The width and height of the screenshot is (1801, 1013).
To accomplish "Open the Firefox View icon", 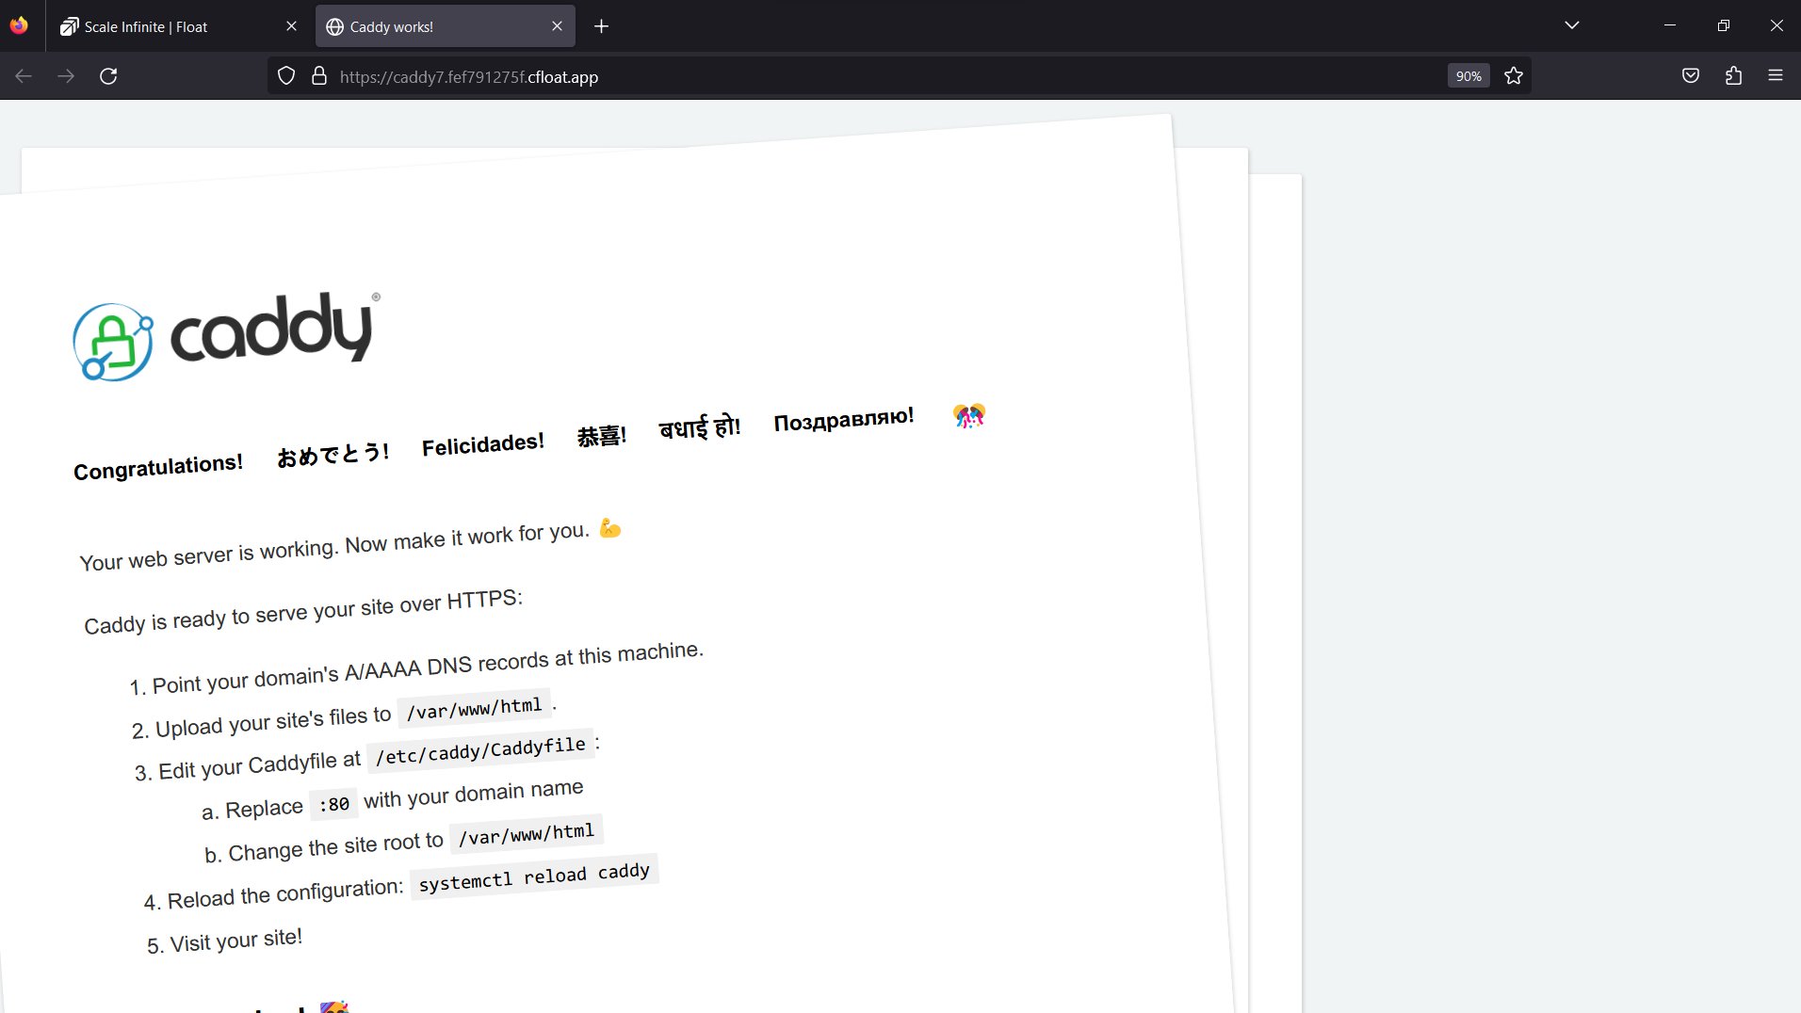I will [x=19, y=25].
